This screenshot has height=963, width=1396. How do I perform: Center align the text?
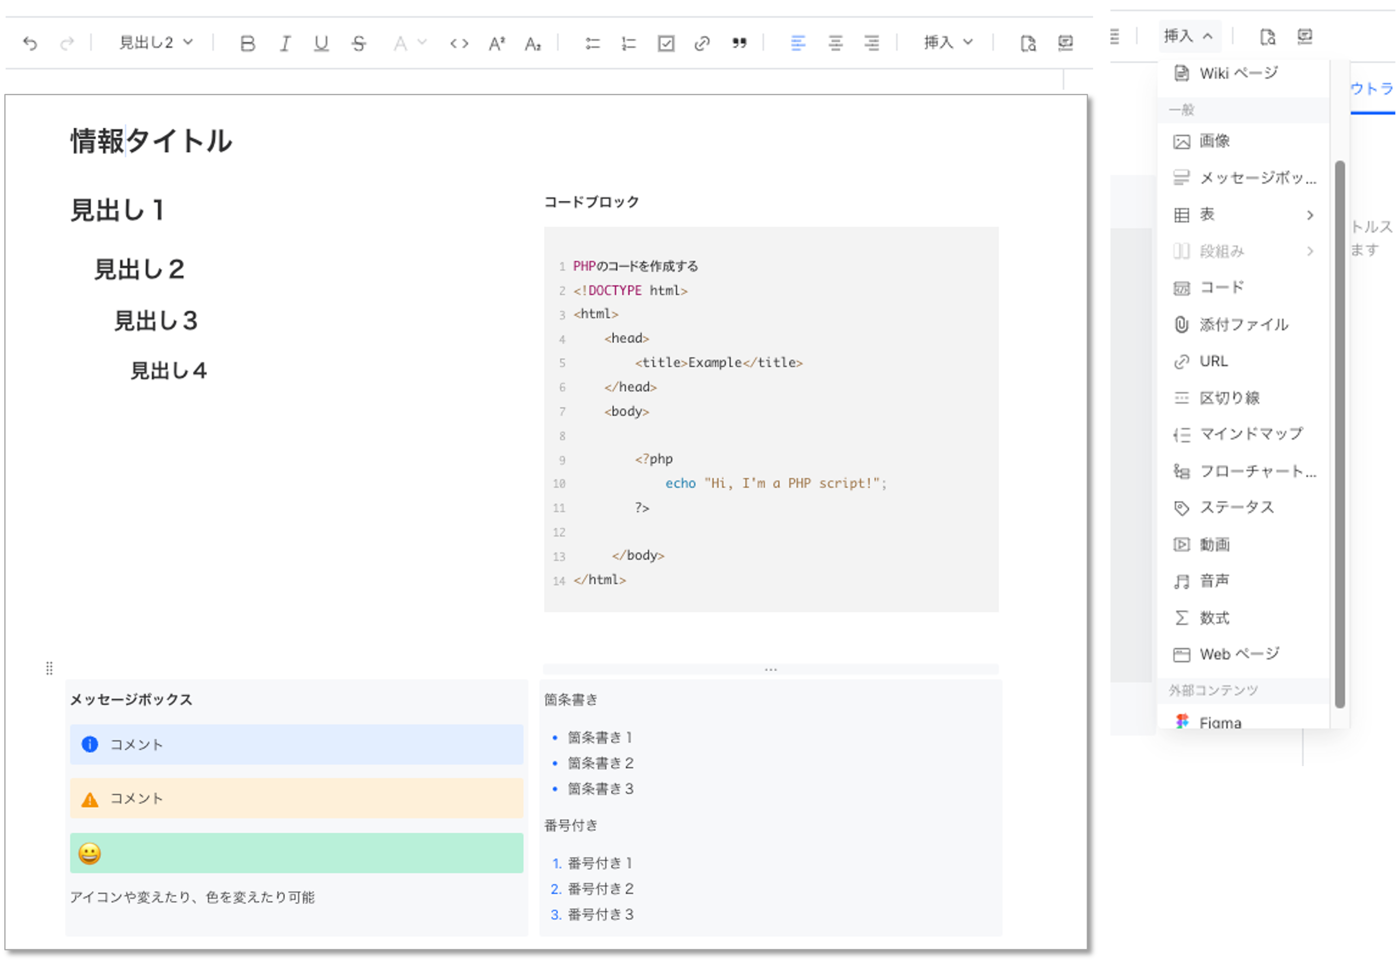pos(835,43)
